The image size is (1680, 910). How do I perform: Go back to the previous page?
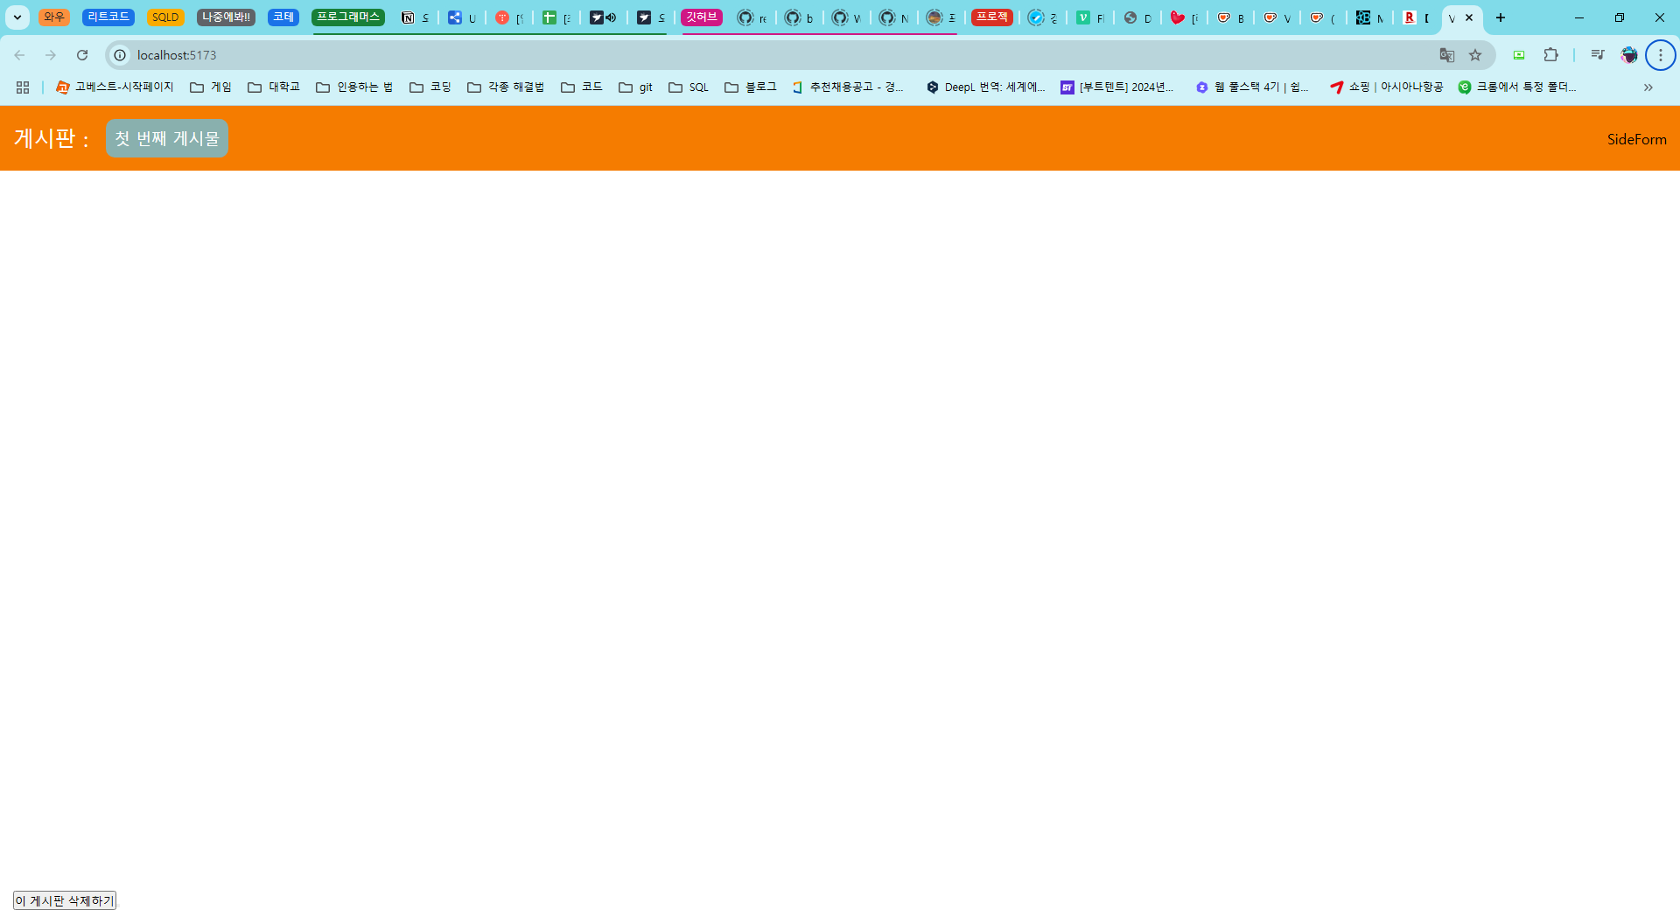point(19,55)
